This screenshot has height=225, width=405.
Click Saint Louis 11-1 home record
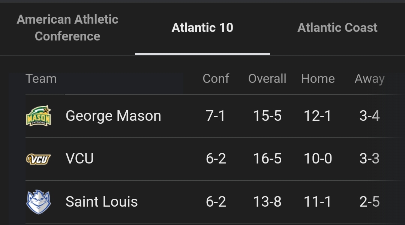pos(318,201)
